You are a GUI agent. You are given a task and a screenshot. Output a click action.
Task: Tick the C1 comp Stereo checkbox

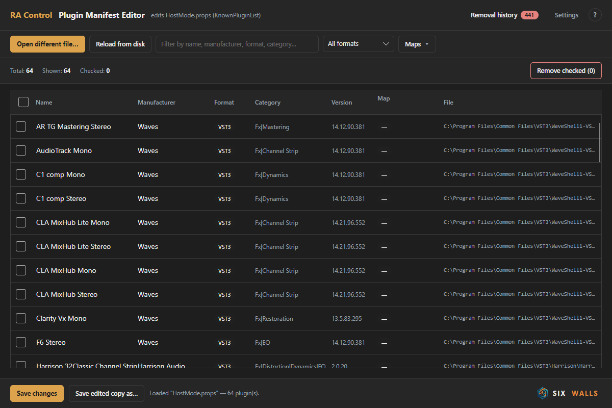[21, 198]
